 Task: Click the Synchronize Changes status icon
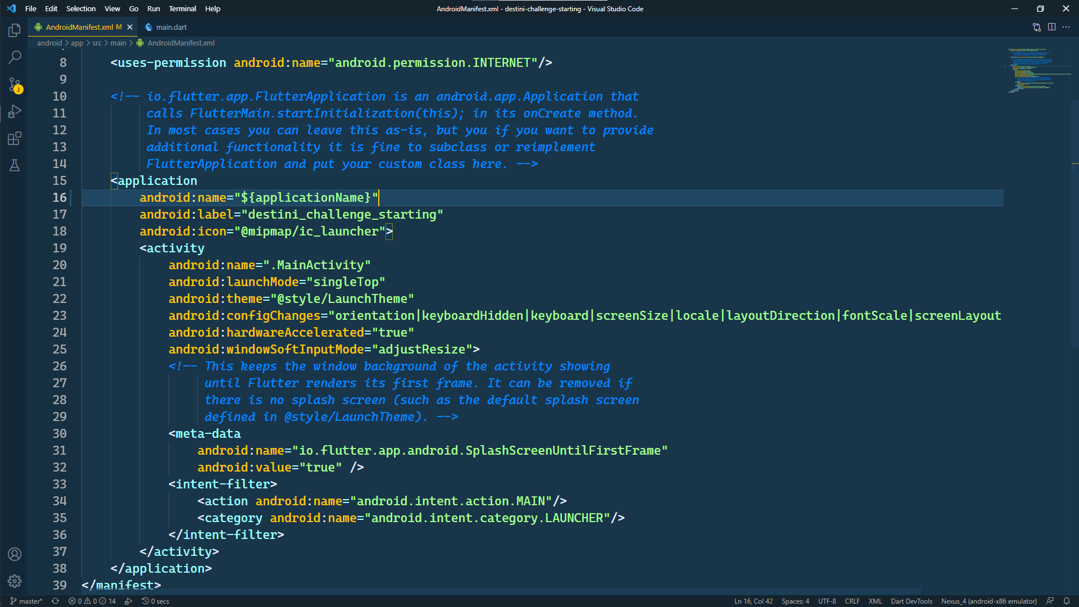point(55,601)
